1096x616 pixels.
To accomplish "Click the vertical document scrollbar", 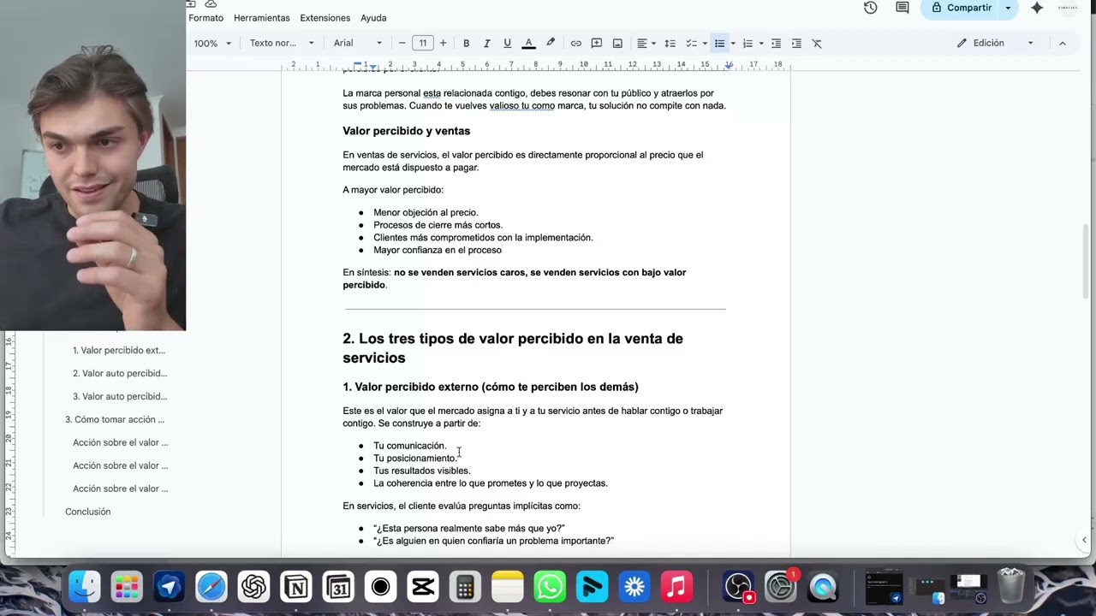I will click(x=1087, y=262).
